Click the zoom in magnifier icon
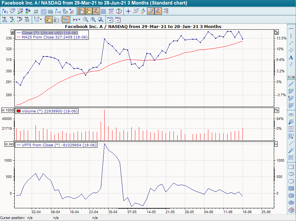Viewport: 296px width, 221px height. (93, 20)
